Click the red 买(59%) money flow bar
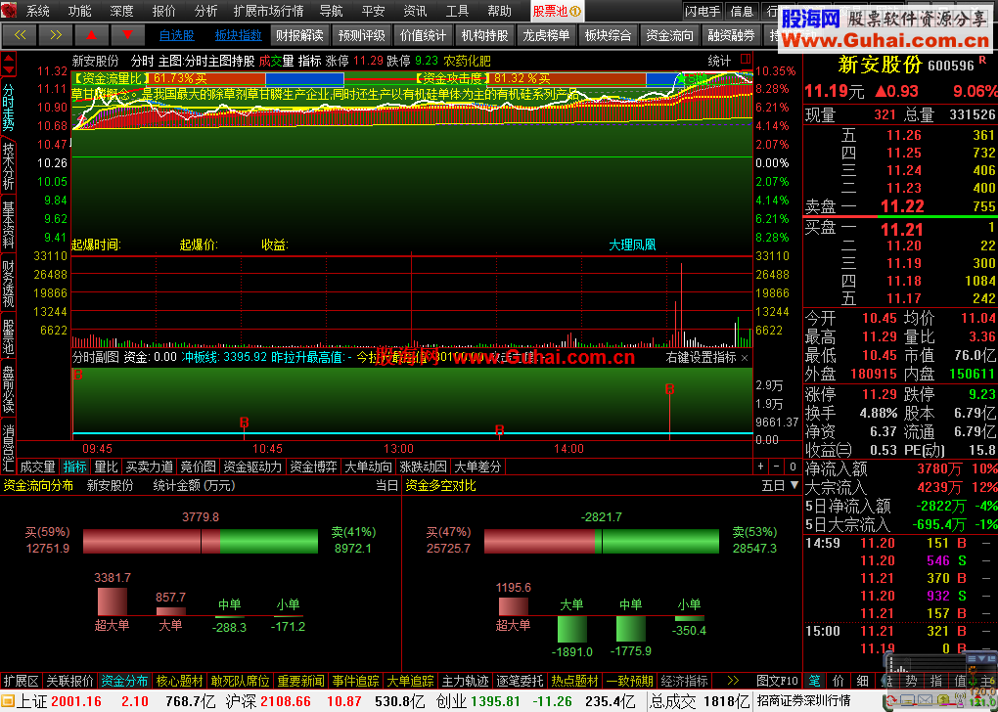This screenshot has height=712, width=998. coord(152,541)
